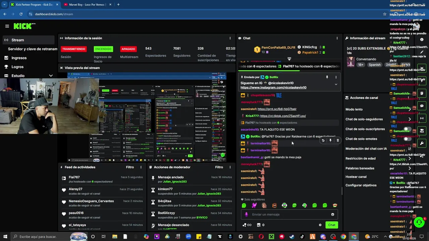
Task: Click the Spanish language tag
Action: (375, 65)
